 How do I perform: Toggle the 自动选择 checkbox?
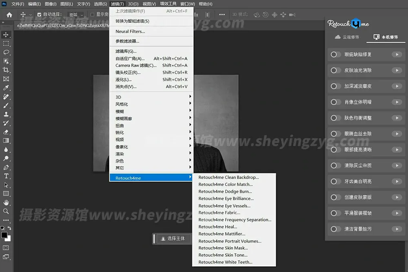[39, 15]
